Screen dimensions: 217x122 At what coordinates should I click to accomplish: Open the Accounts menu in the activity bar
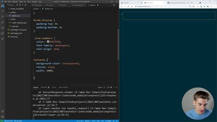click(2, 111)
